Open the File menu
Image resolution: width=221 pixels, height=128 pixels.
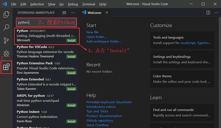coord(14,4)
